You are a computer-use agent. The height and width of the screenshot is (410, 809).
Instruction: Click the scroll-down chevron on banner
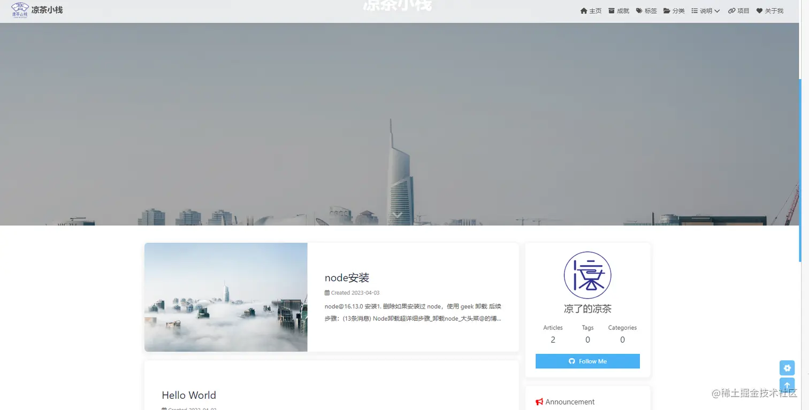[x=397, y=215]
